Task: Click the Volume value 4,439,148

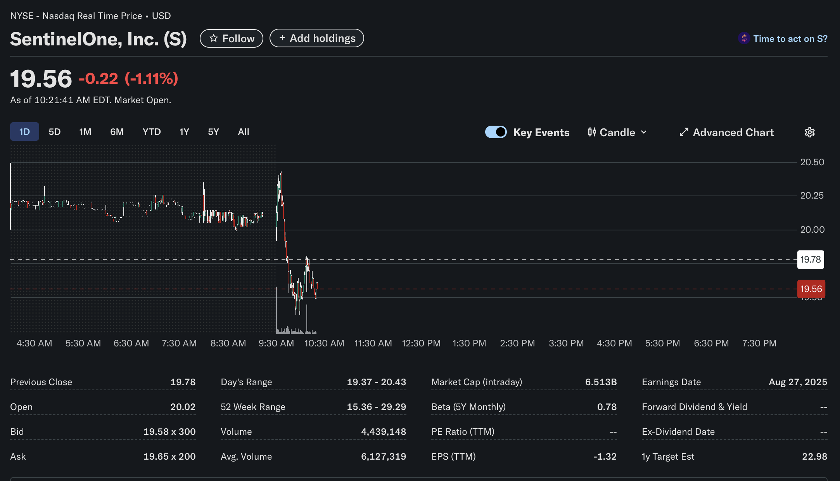Action: pos(384,432)
